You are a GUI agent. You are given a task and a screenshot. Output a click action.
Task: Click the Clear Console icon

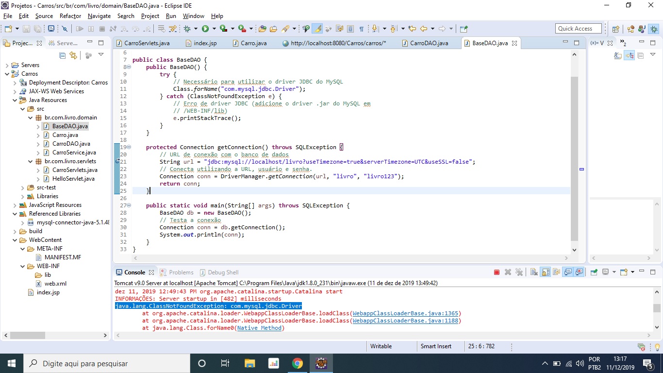tap(534, 272)
